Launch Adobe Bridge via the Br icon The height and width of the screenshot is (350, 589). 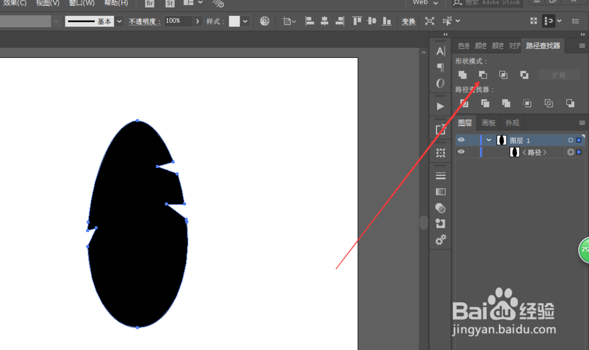point(149,4)
